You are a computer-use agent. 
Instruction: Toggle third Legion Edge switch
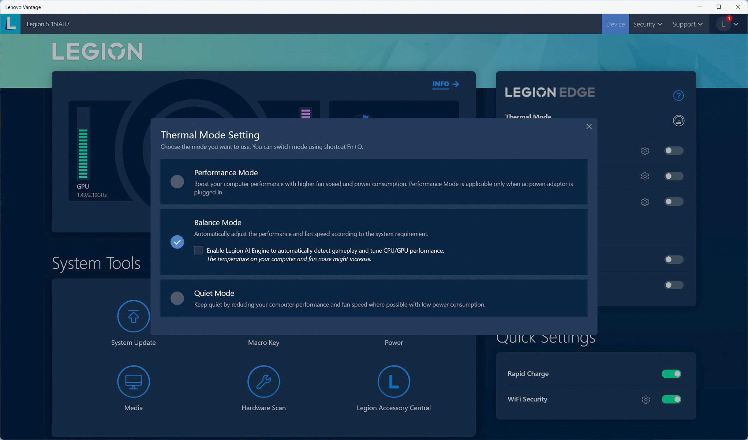point(674,202)
